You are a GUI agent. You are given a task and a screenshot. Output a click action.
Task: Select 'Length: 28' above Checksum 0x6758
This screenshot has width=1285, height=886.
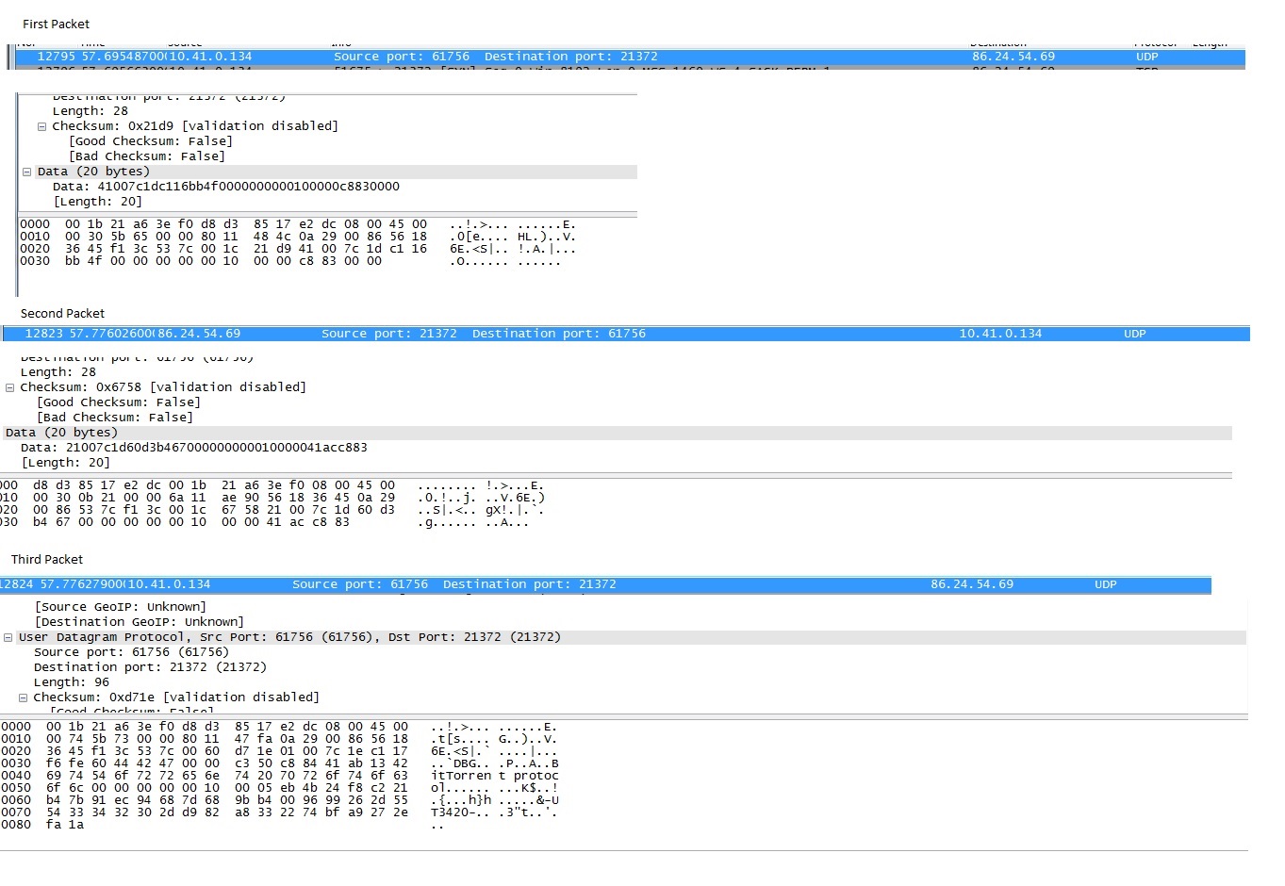[58, 372]
